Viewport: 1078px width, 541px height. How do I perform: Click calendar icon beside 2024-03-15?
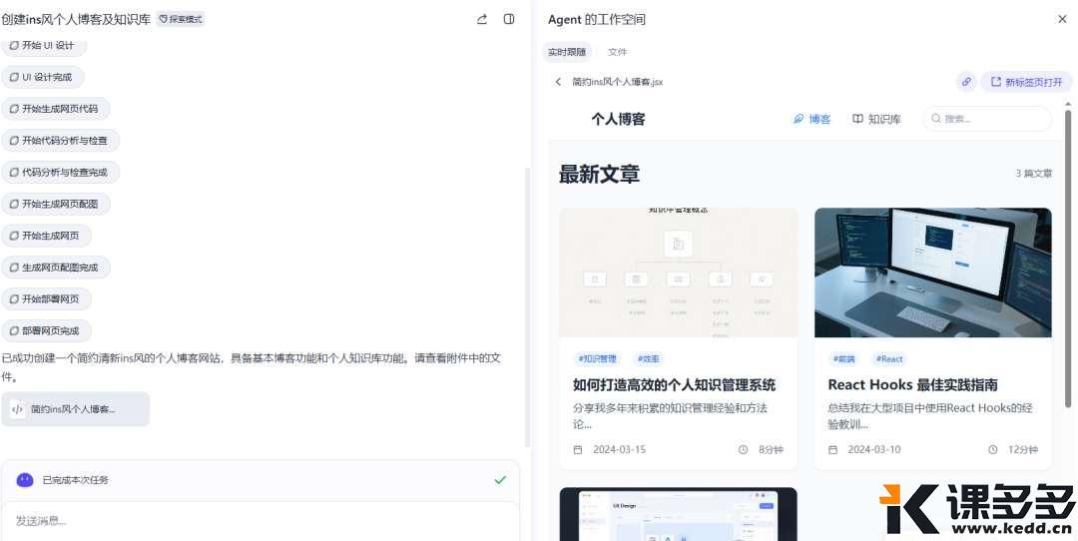[578, 449]
